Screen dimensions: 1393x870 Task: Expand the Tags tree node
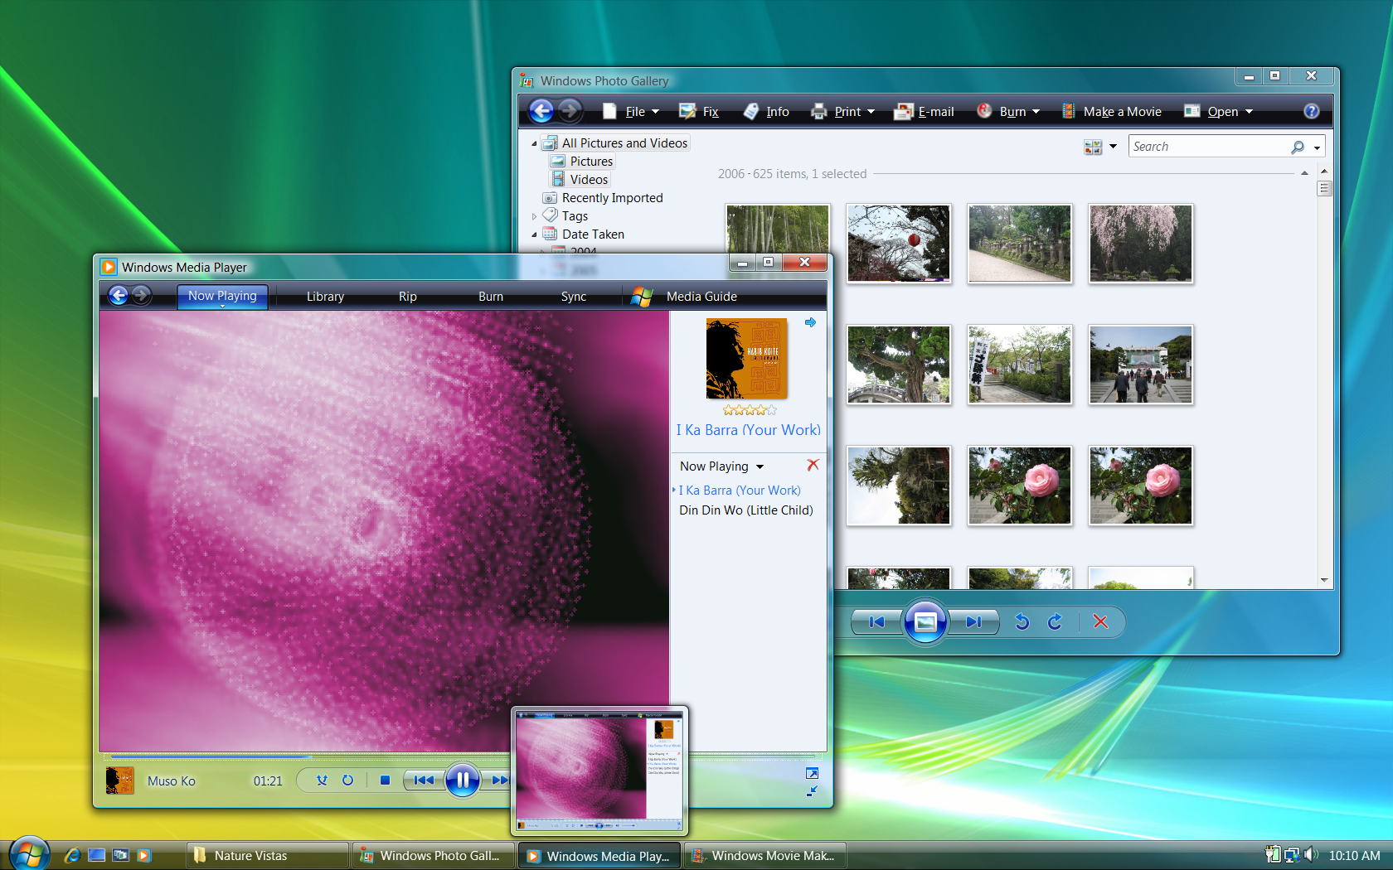click(x=534, y=216)
